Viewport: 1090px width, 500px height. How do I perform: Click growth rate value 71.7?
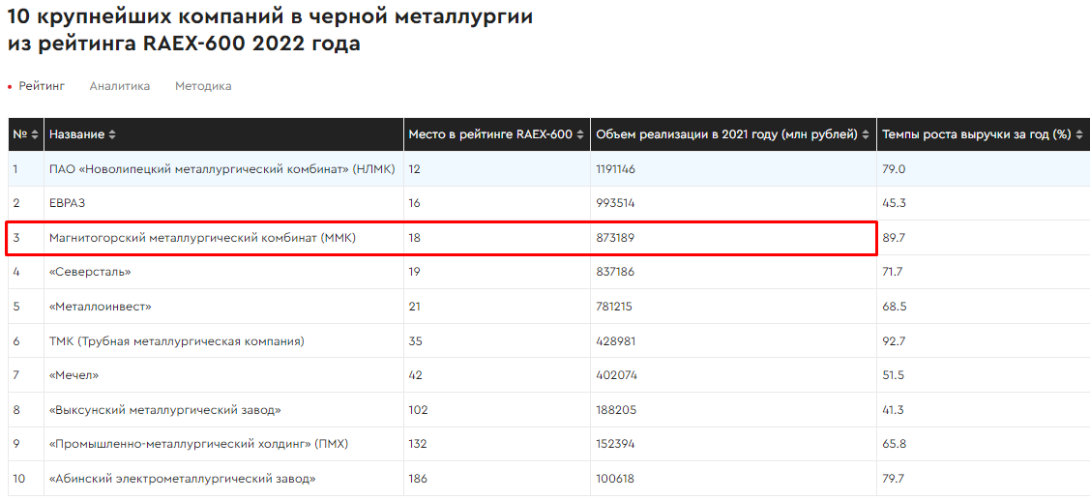click(892, 272)
